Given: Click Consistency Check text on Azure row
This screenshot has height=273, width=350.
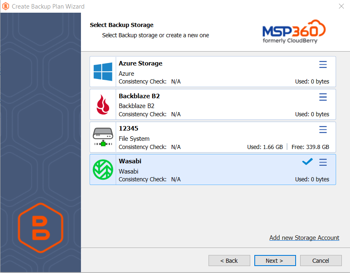Looking at the screenshot, I should click(143, 81).
